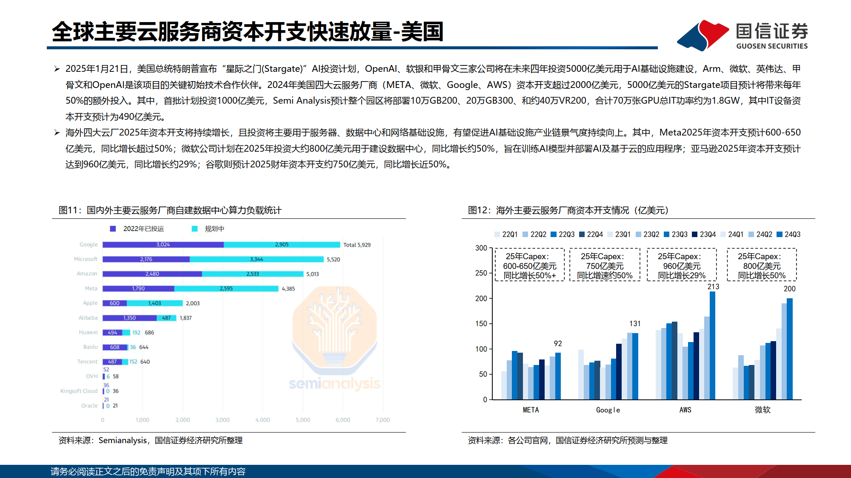Click the Meta row label in chart 11
Viewport: 851px width, 478px height.
[91, 288]
